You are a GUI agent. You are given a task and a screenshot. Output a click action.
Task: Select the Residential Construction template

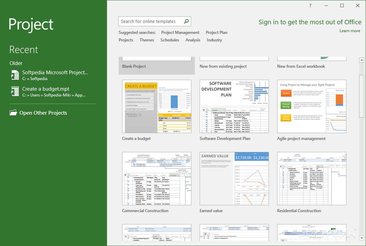click(x=311, y=178)
